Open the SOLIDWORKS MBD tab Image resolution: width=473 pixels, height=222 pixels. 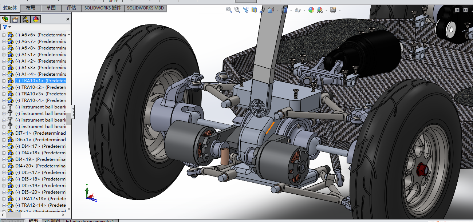point(146,8)
